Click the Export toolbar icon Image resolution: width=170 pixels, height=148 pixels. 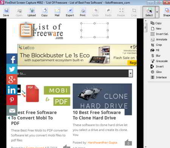tap(70, 12)
